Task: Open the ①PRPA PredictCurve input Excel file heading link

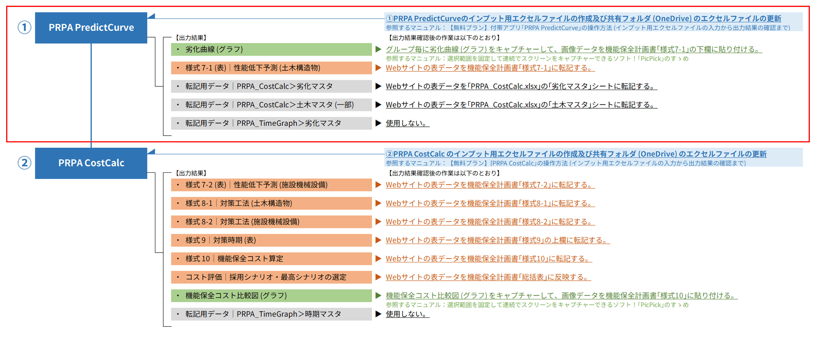Action: click(x=583, y=18)
